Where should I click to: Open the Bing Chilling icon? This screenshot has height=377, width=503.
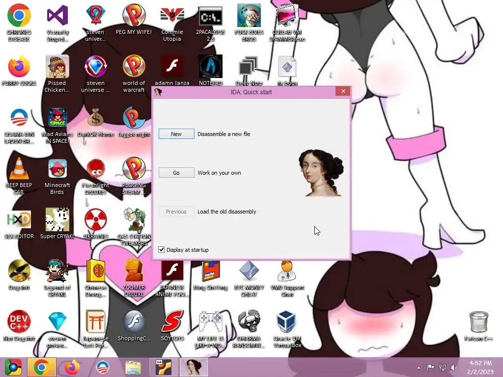(210, 275)
